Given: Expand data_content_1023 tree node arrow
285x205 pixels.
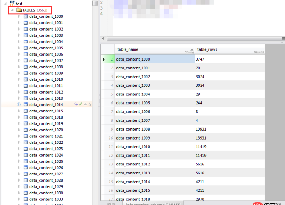Looking at the screenshot, I should click(x=19, y=149).
